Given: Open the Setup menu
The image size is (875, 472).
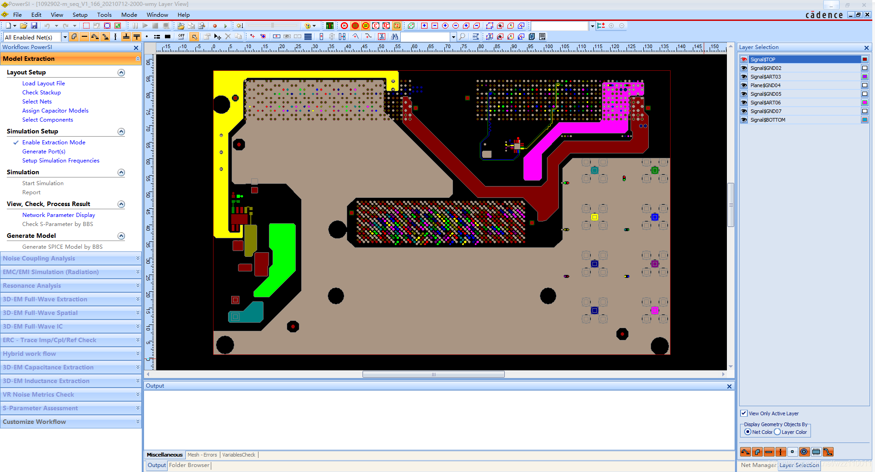Looking at the screenshot, I should tap(80, 15).
